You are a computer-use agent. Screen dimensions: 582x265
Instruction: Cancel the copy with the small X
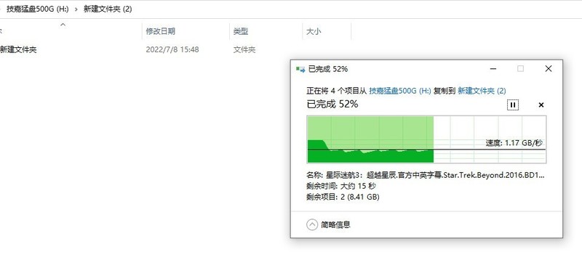click(x=541, y=105)
